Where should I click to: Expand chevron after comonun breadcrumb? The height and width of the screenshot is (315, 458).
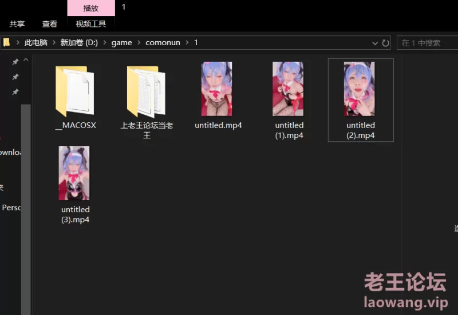pyautogui.click(x=187, y=42)
